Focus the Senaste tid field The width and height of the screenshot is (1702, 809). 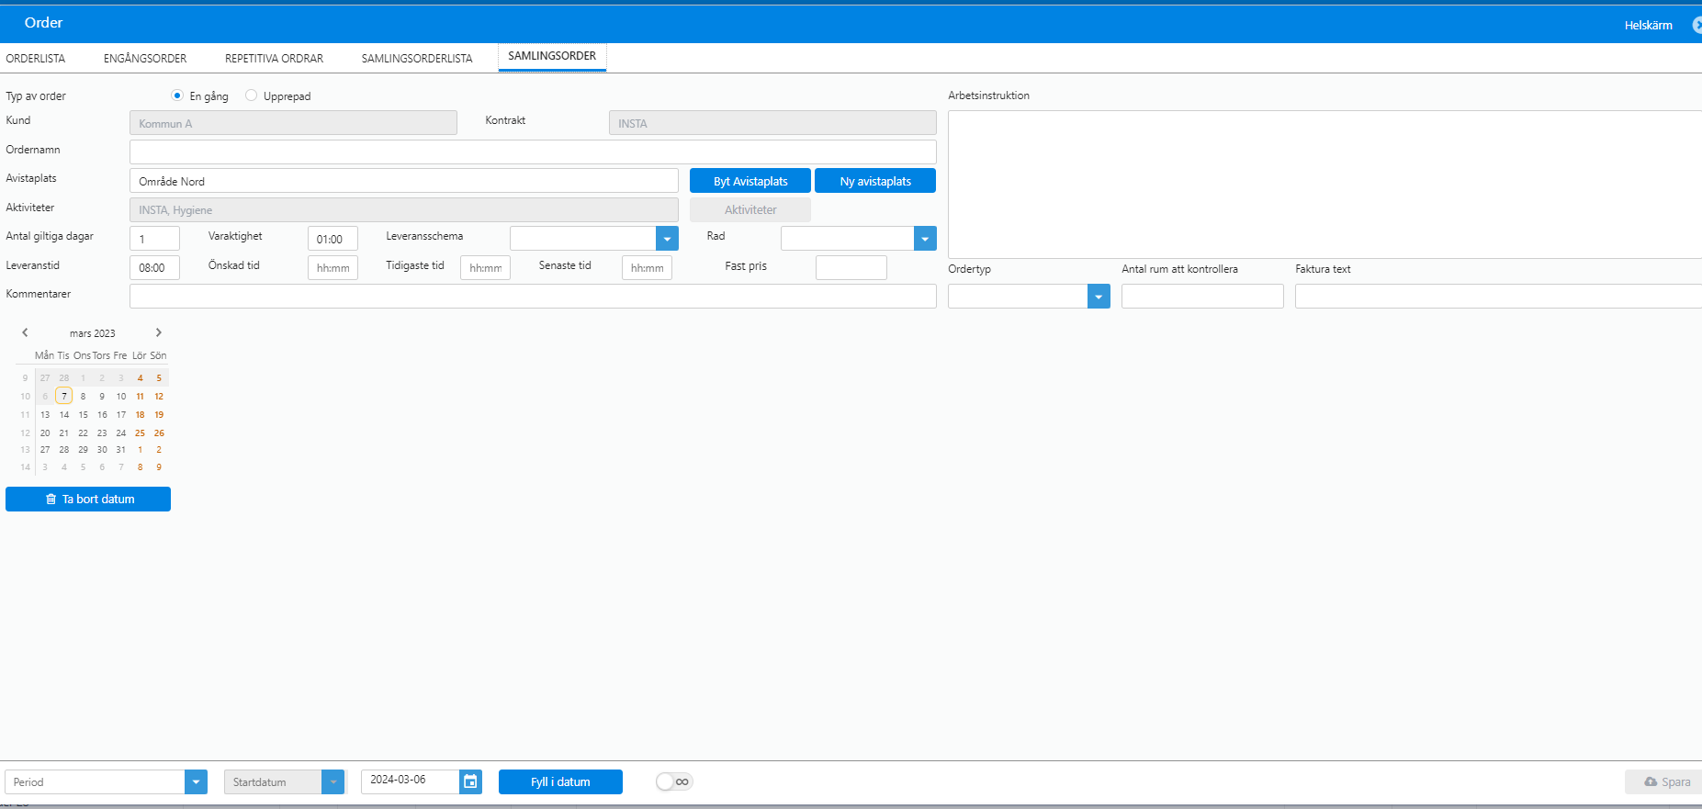(647, 267)
